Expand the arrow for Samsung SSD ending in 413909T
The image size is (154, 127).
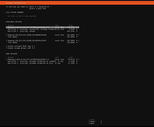pos(77,41)
